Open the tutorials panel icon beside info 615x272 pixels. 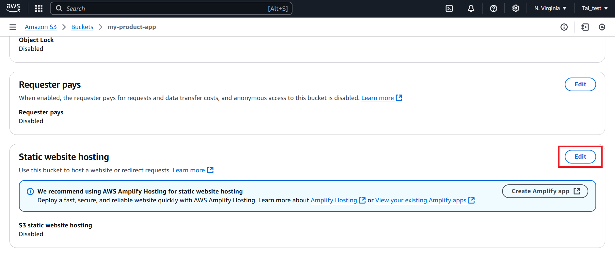pyautogui.click(x=585, y=27)
